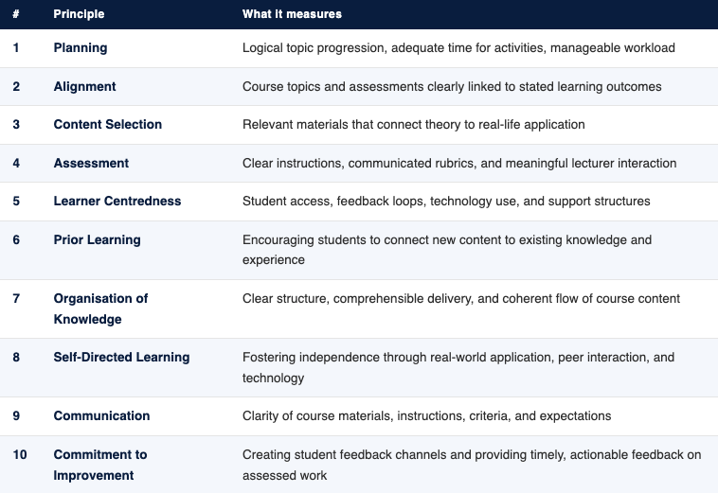Select the "Alignment" principle cell

84,86
